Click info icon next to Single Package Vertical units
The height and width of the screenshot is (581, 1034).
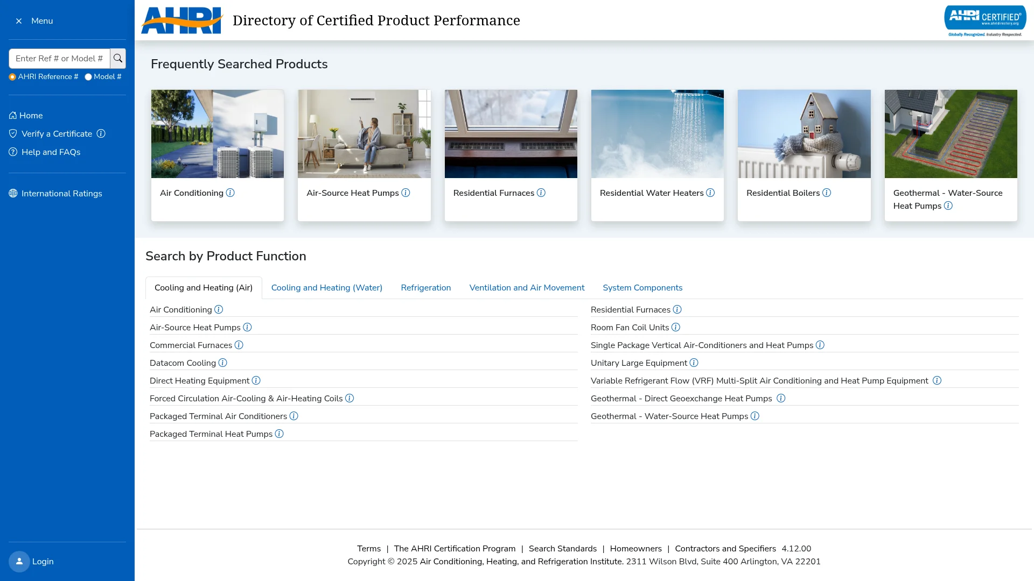point(820,345)
